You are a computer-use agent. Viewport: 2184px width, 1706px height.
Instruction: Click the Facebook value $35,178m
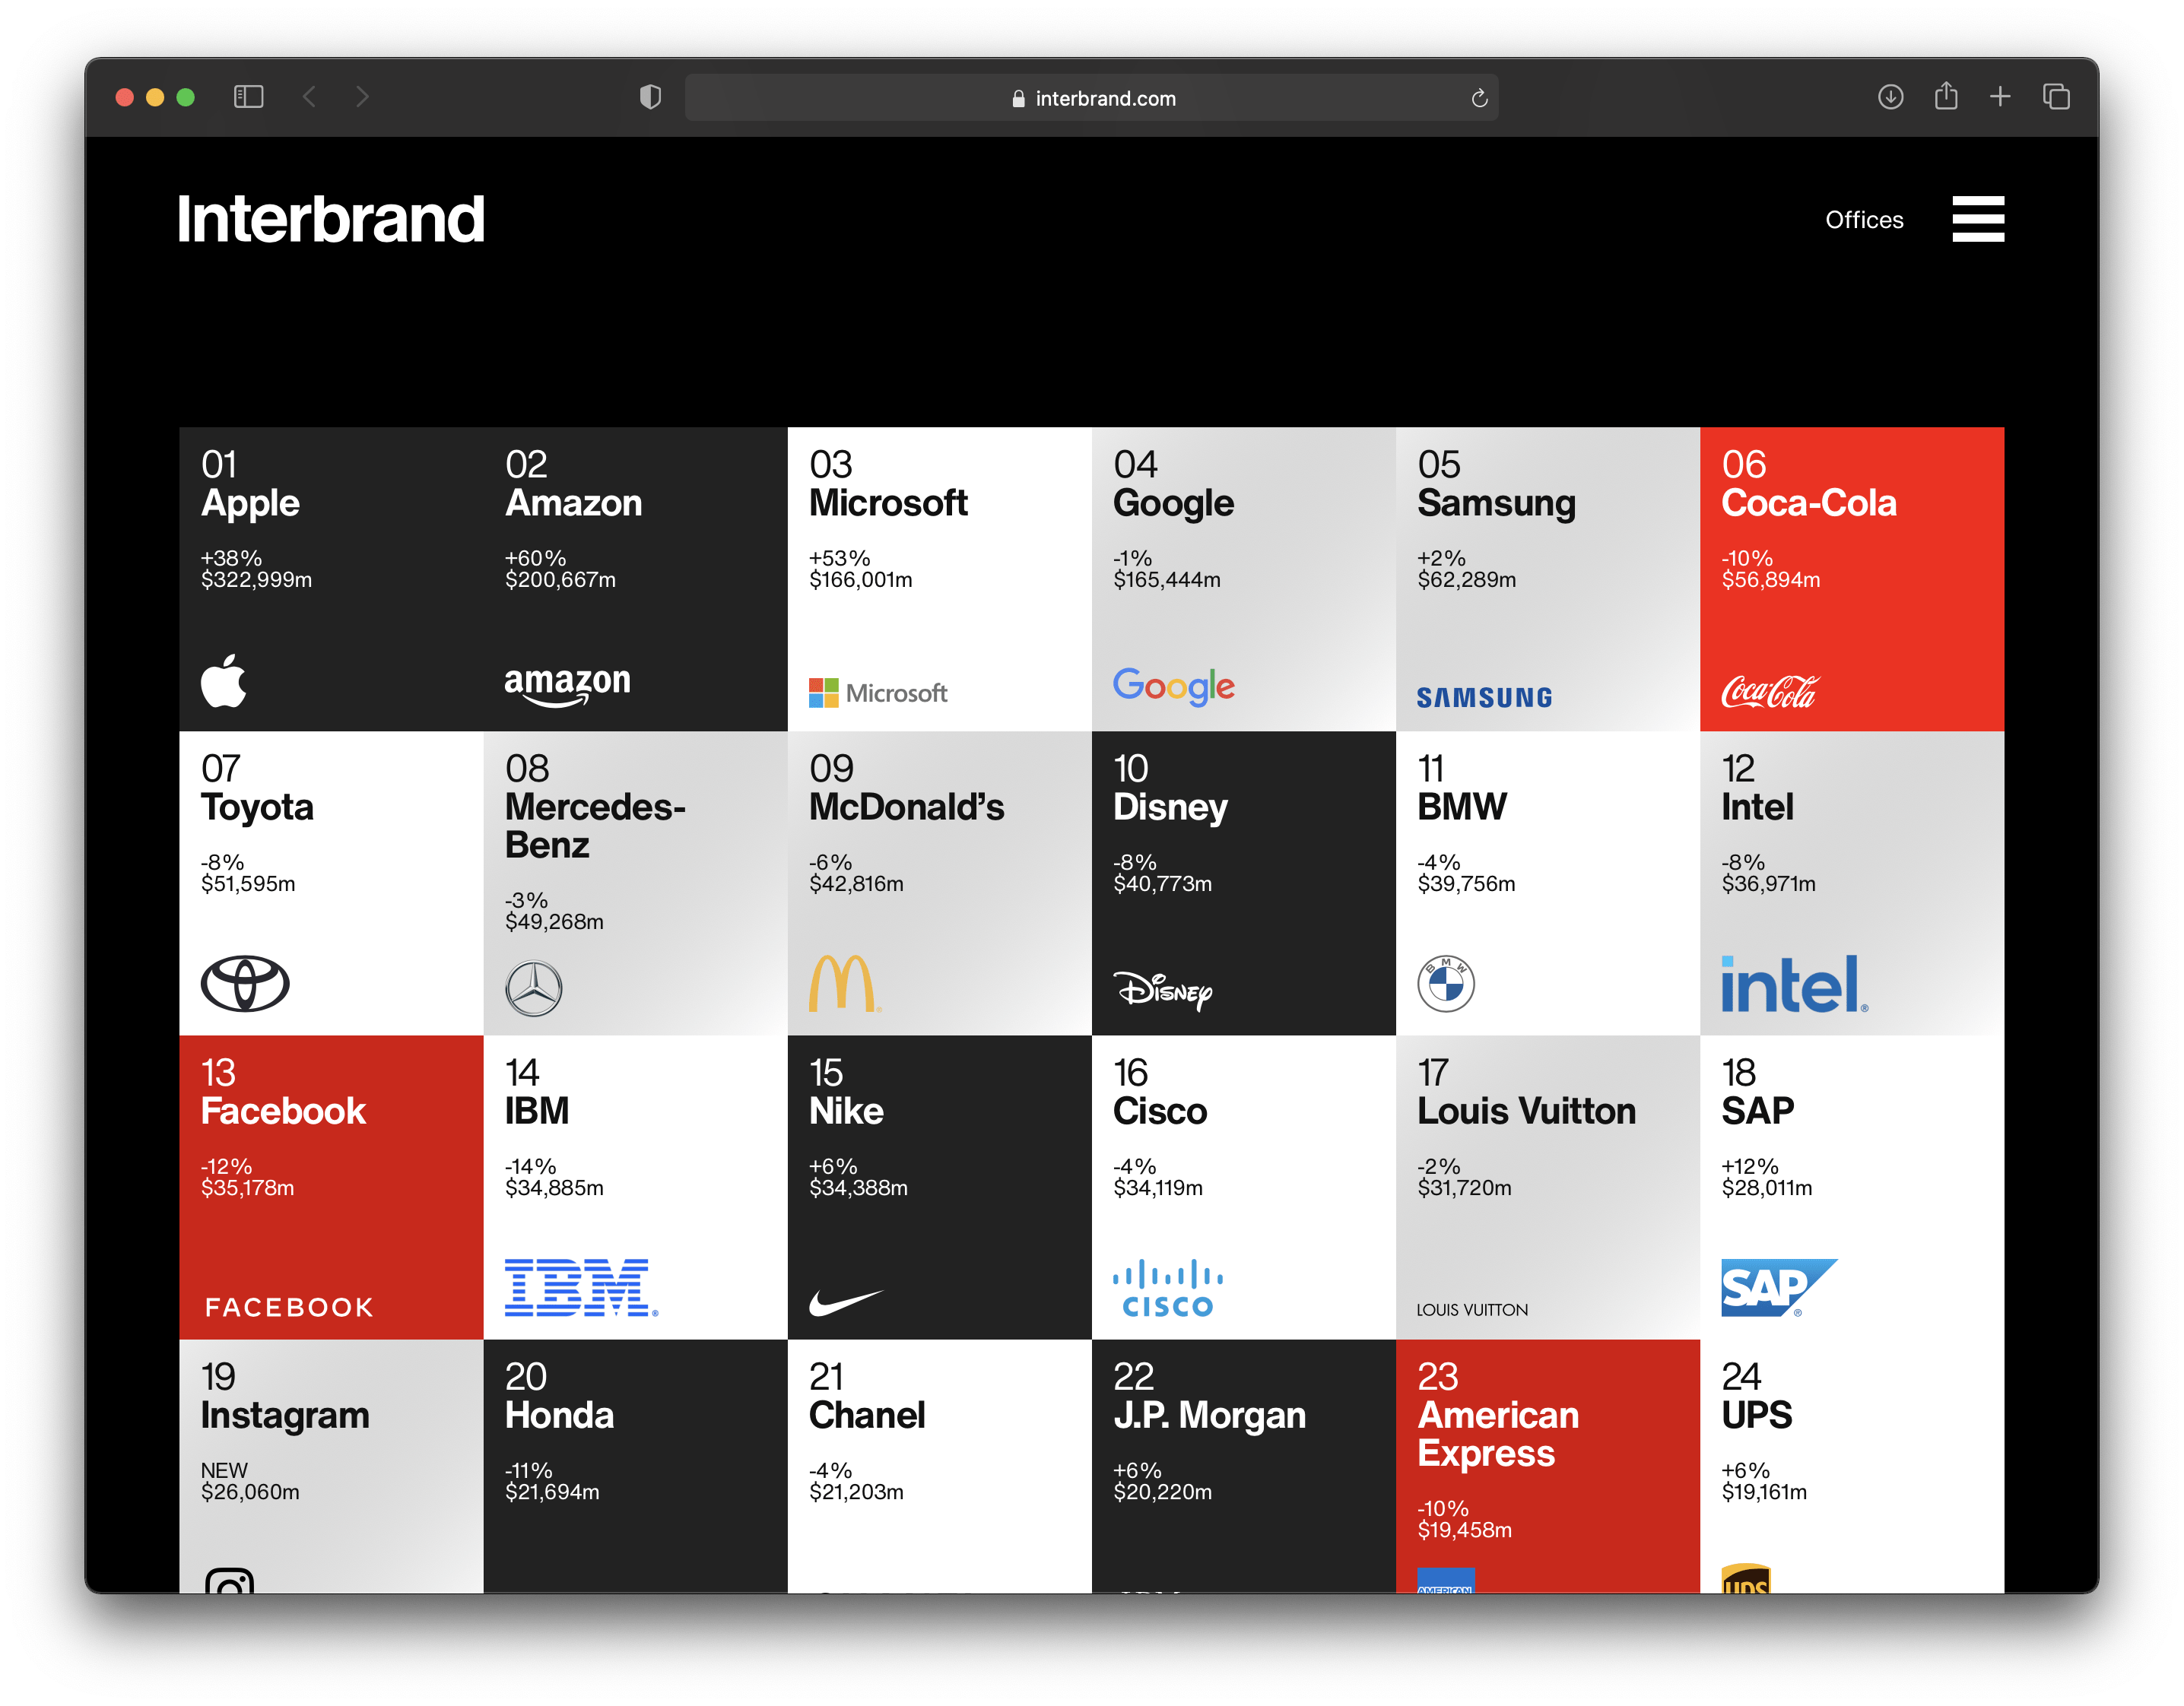pos(247,1188)
